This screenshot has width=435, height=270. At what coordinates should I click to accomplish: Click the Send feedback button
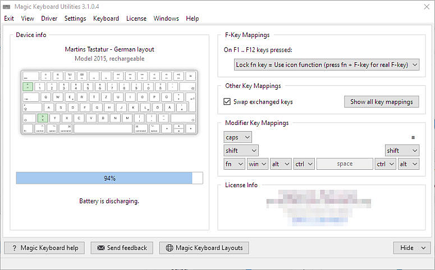(122, 248)
